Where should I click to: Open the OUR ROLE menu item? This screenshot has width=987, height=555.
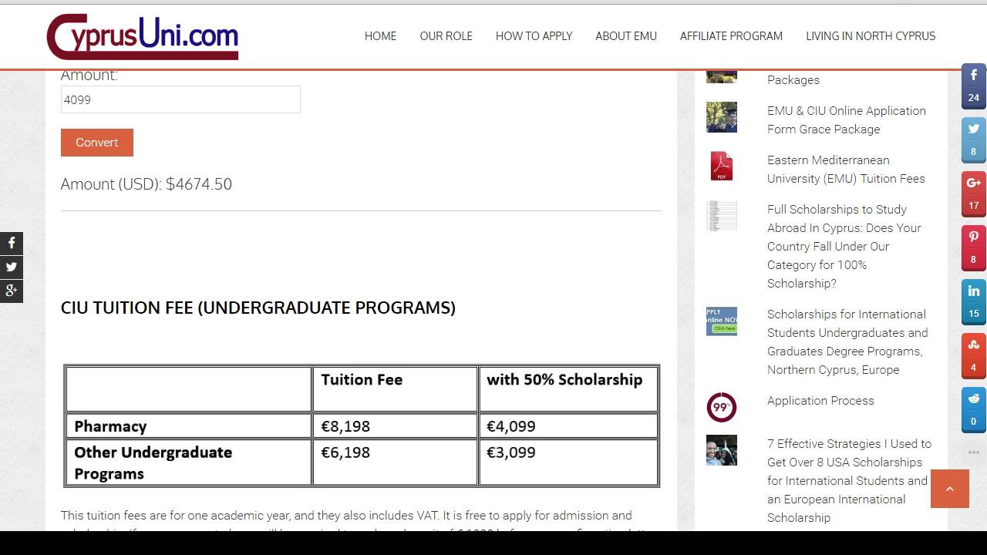point(446,35)
